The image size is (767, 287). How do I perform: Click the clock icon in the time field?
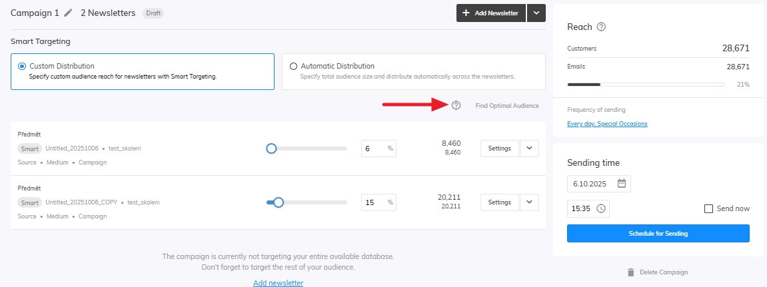click(601, 209)
